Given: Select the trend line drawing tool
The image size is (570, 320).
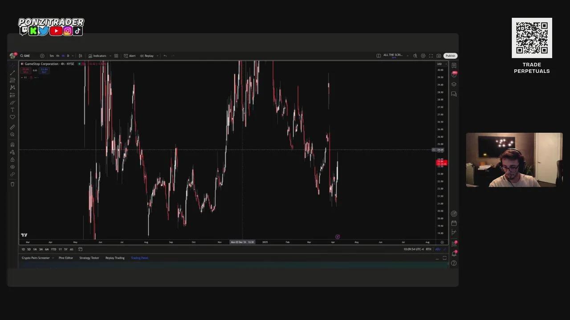Looking at the screenshot, I should tap(12, 72).
